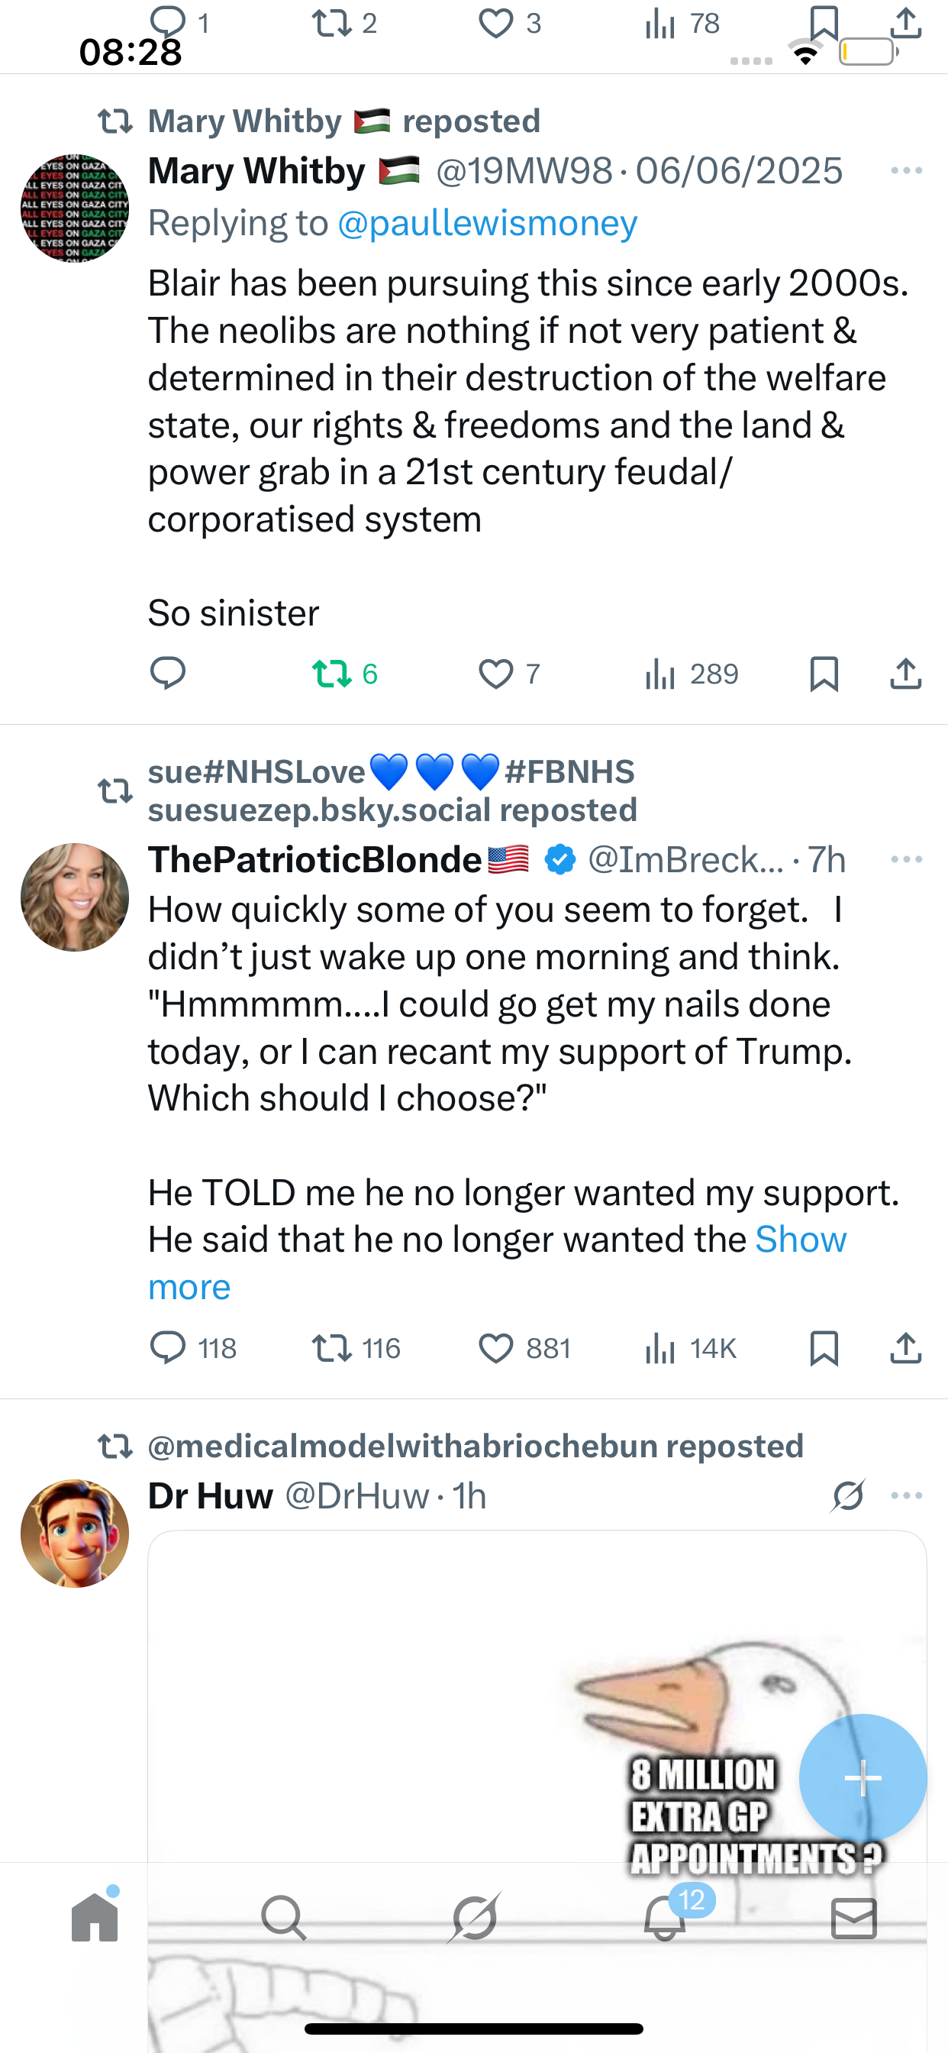948x2053 pixels.
Task: Open the Search tab in bottom navigation
Action: click(284, 1918)
